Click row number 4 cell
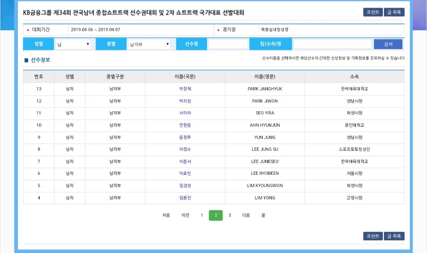 pos(39,198)
